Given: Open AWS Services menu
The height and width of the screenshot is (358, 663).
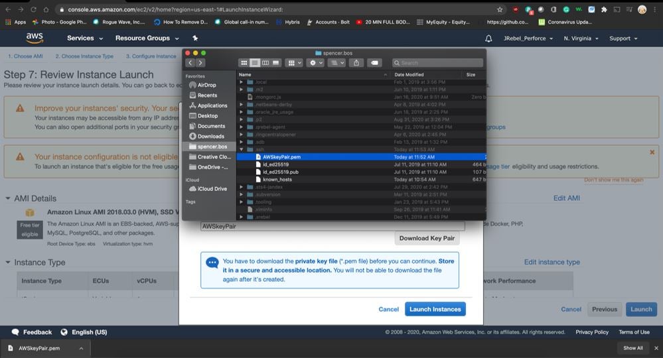Looking at the screenshot, I should 84,38.
